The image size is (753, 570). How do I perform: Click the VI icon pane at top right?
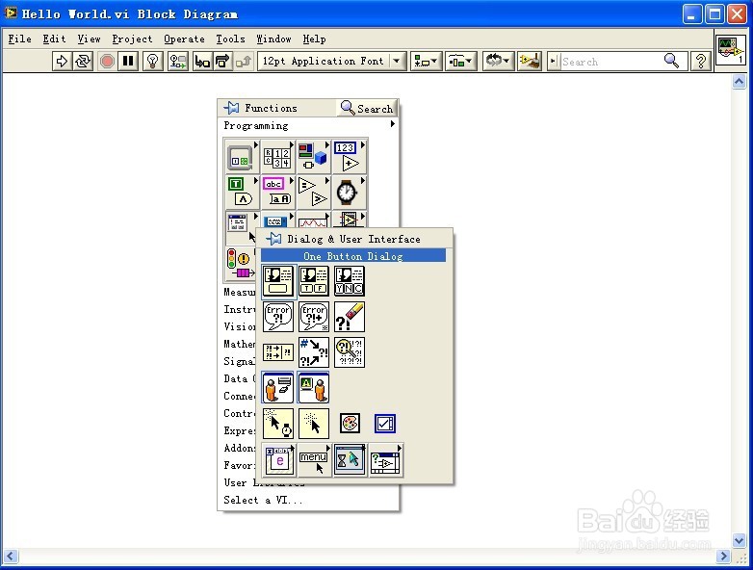click(731, 50)
